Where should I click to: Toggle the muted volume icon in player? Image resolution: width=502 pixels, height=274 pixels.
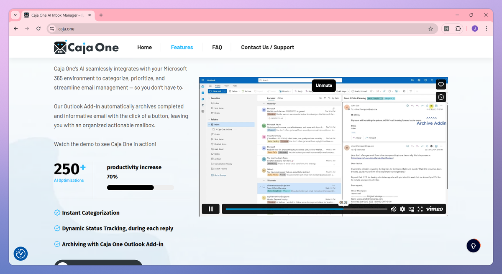[x=394, y=209]
